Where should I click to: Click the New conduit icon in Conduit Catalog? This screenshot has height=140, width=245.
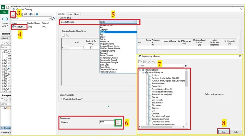click(13, 14)
